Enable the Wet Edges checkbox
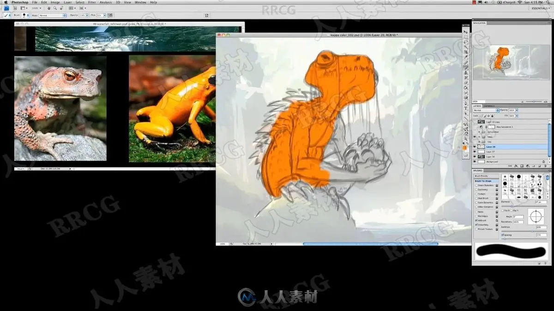The width and height of the screenshot is (554, 311). [x=476, y=216]
